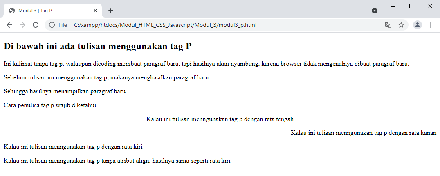Open the Translate this page icon
Screen dimensions: 440x176
tap(388, 25)
